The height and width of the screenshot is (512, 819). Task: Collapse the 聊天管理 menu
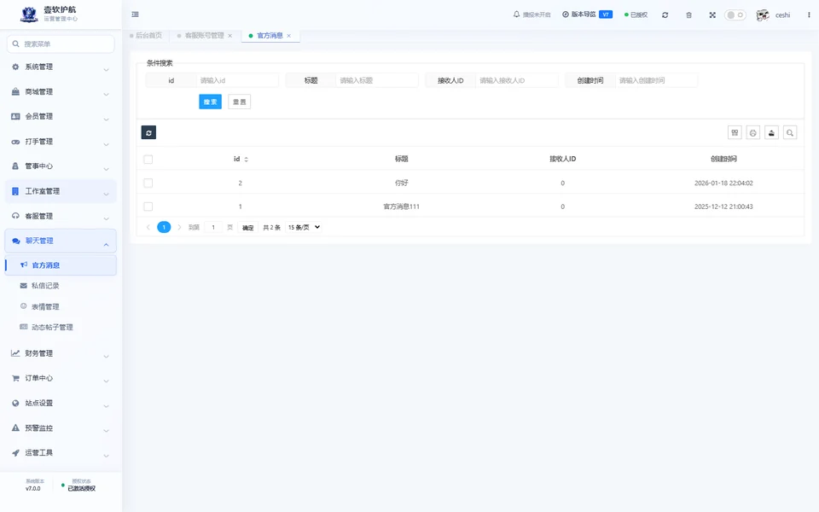click(x=61, y=241)
